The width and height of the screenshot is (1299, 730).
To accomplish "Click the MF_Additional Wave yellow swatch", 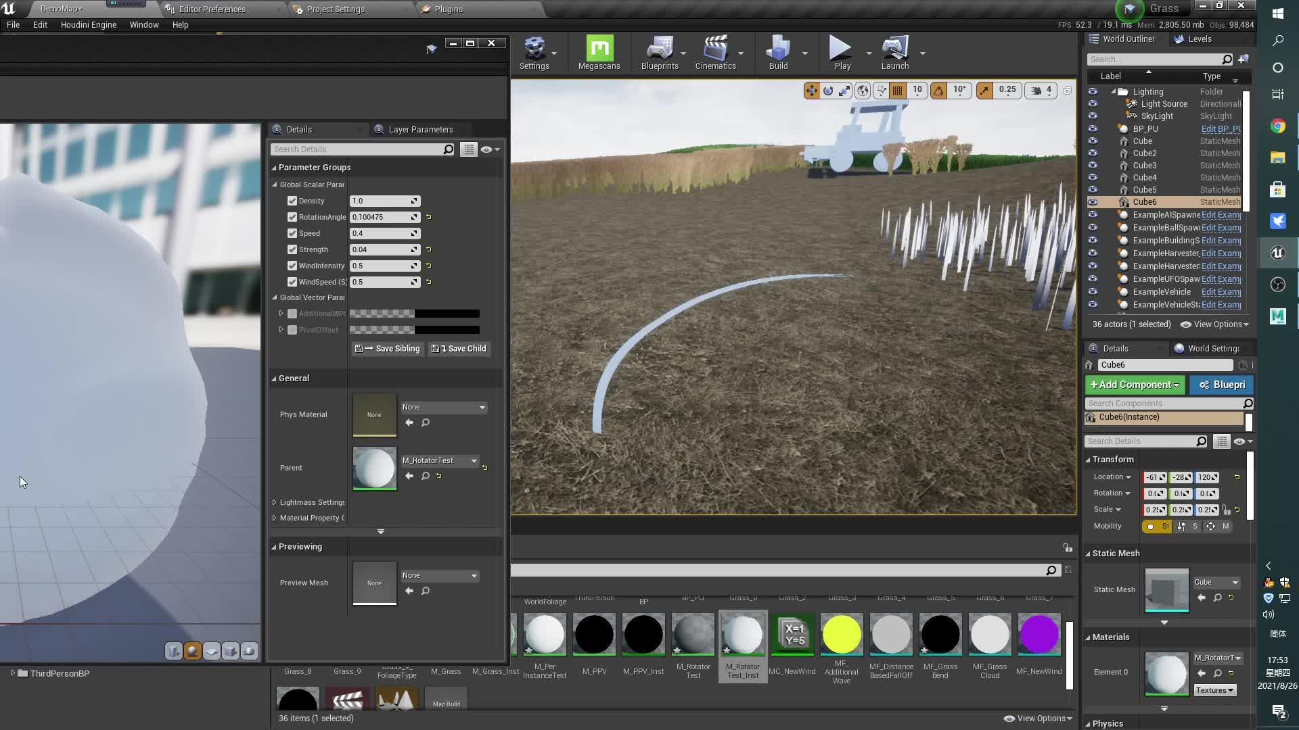I will click(x=842, y=634).
